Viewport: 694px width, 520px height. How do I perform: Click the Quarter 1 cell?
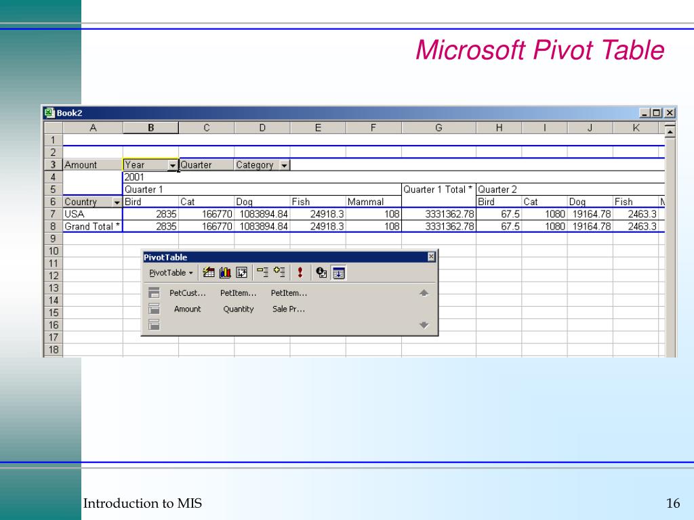(x=262, y=190)
